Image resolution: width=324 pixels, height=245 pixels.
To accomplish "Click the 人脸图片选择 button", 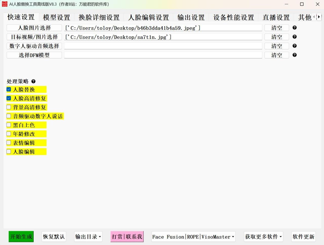I will point(34,28).
